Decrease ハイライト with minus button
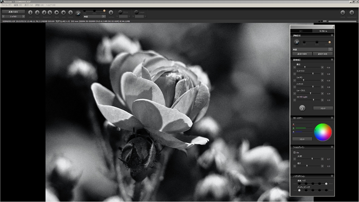The height and width of the screenshot is (202, 359). 294,87
